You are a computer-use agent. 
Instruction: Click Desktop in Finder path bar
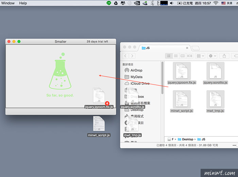tap(186, 139)
